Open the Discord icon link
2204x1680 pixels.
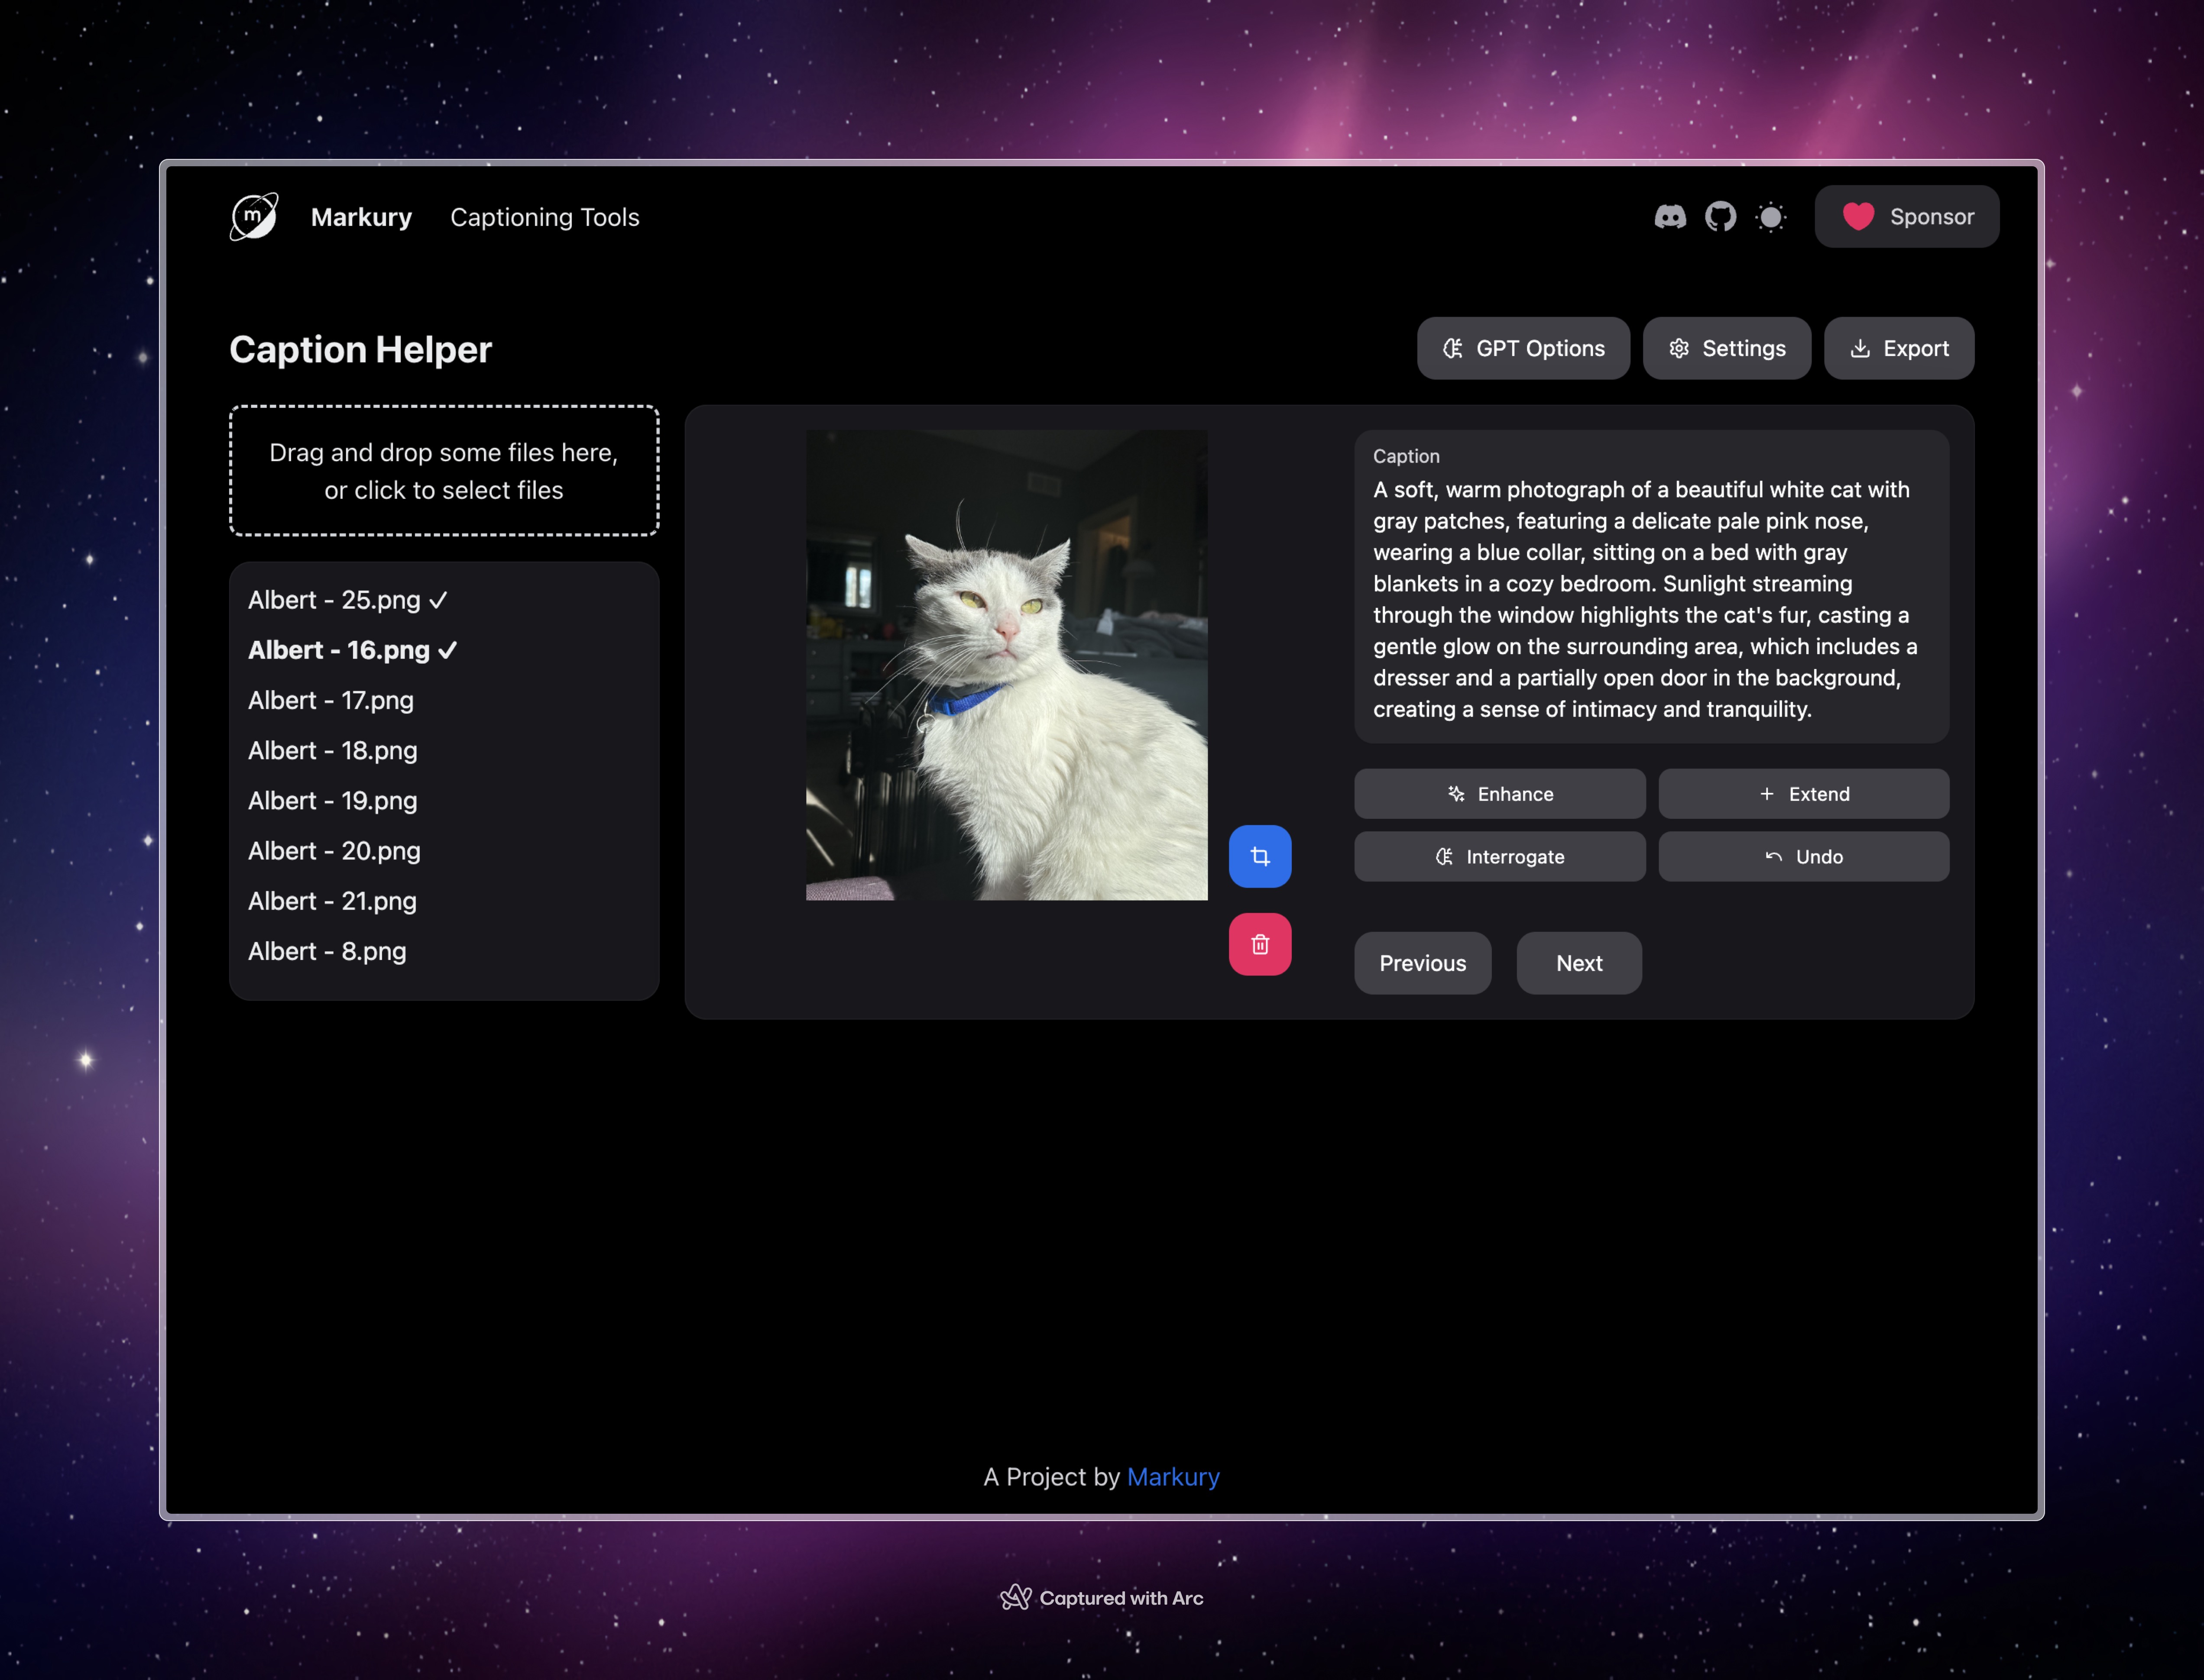pos(1670,217)
